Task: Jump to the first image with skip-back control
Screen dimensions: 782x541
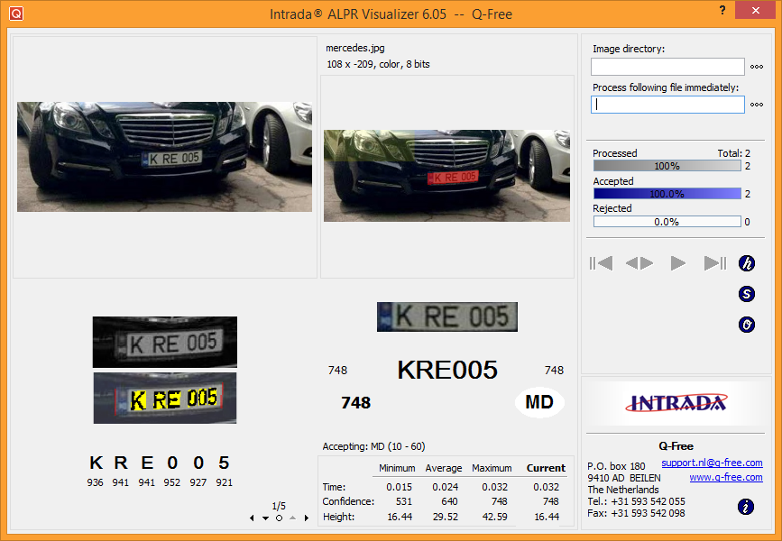Action: (601, 263)
